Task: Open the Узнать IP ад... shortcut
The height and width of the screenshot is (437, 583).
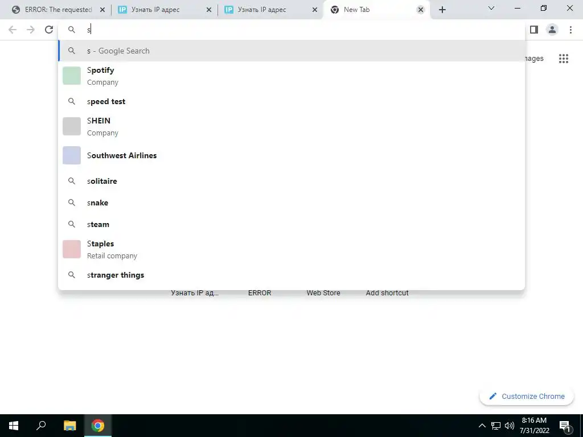Action: click(195, 293)
